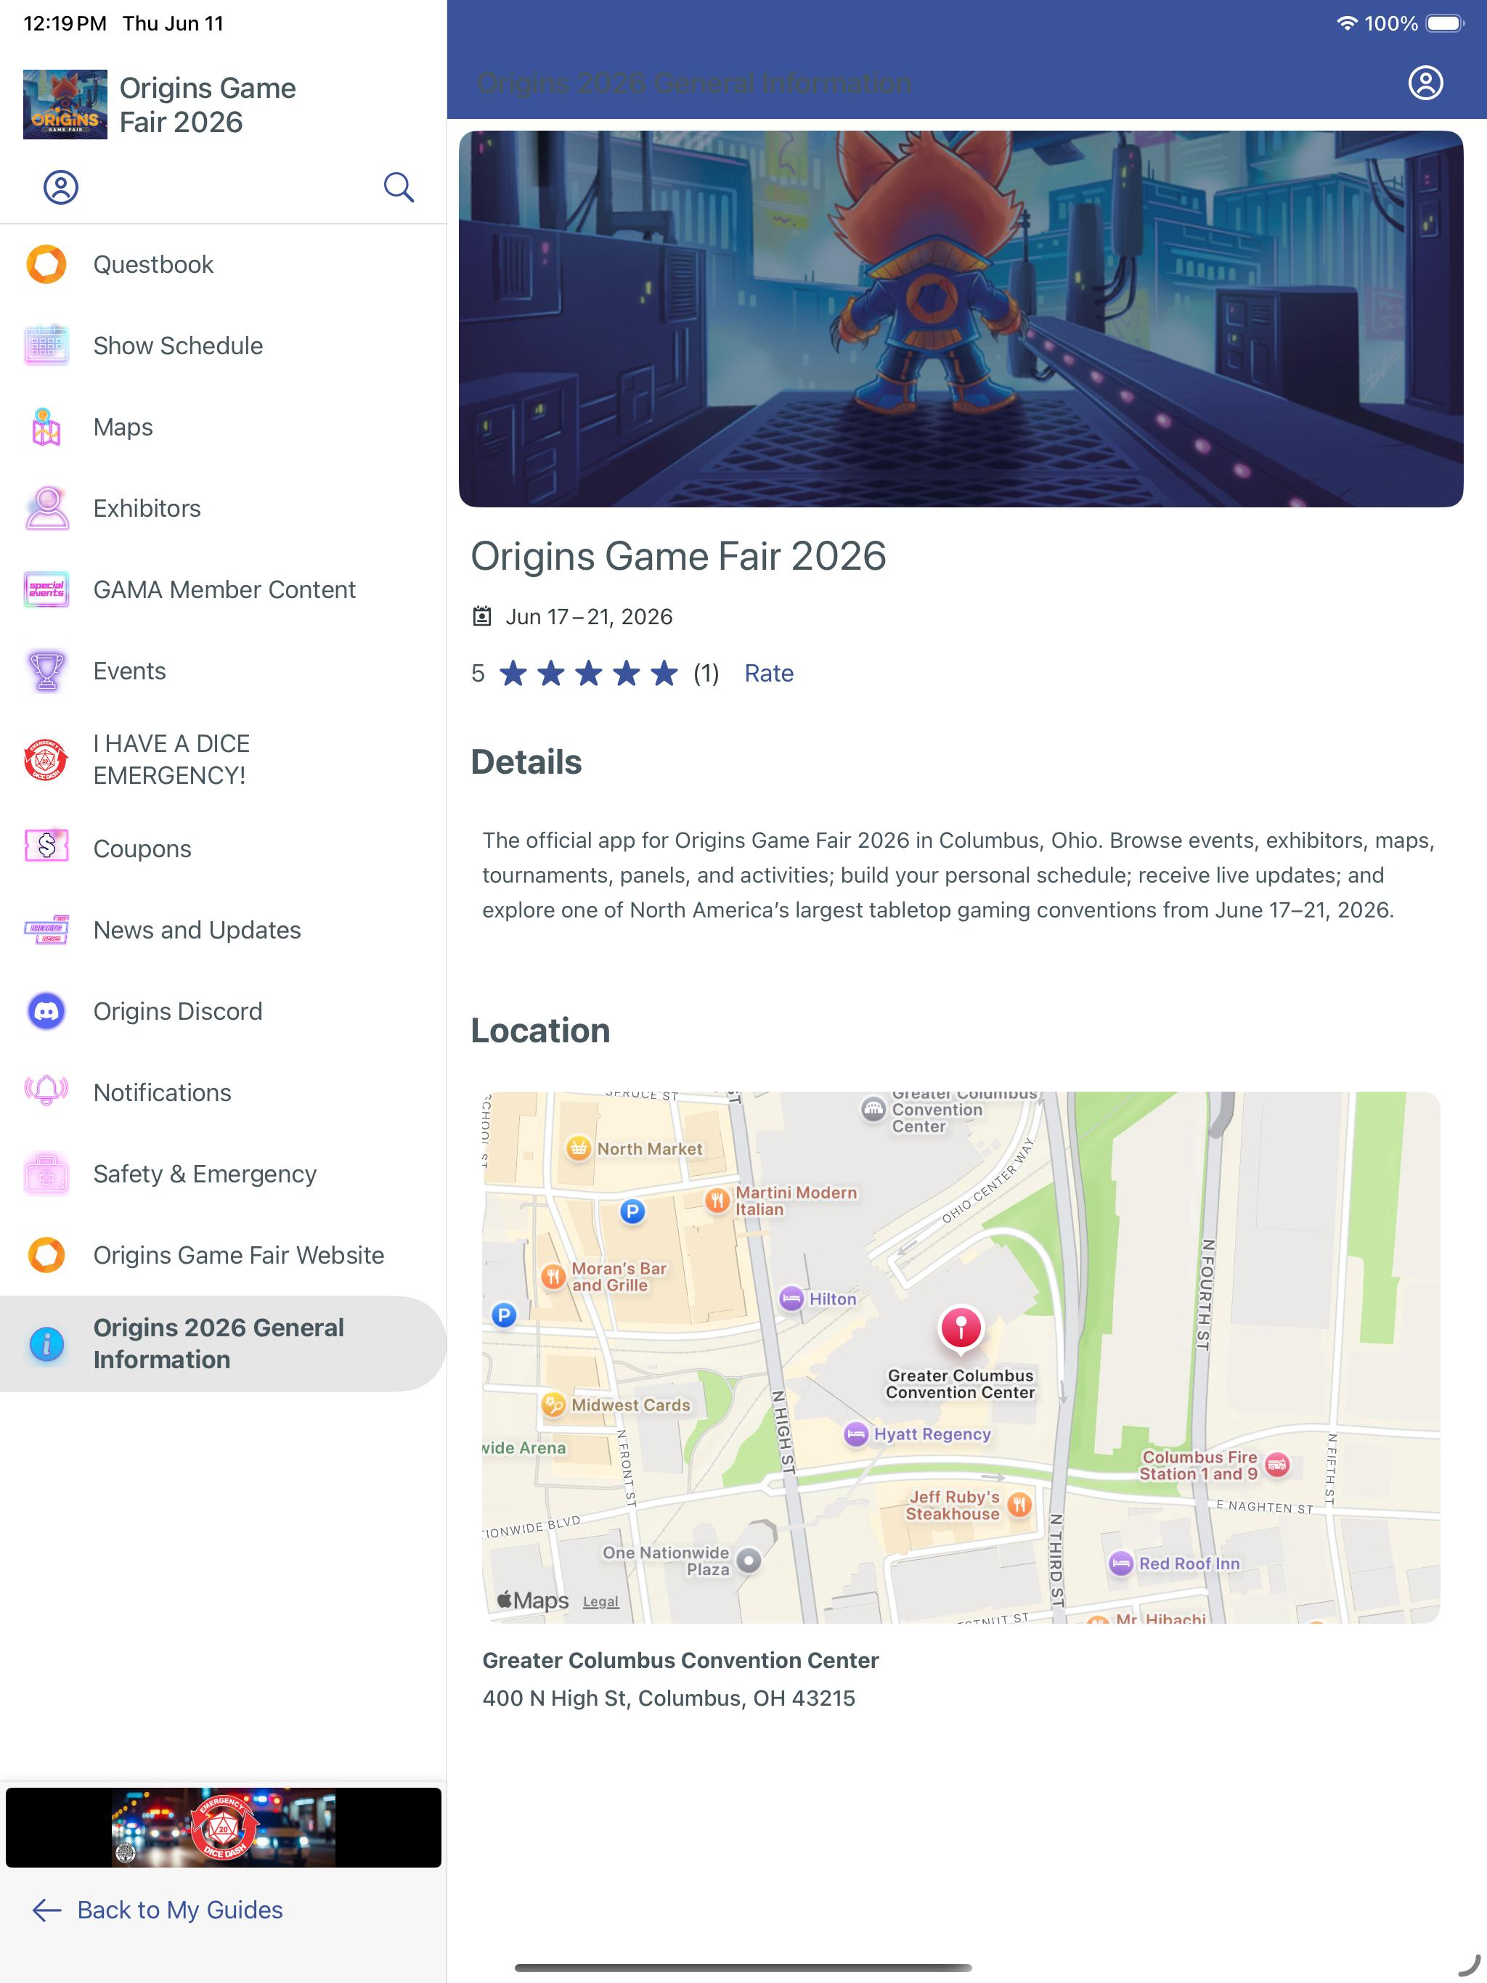Open the Safety & Emergency kit icon
This screenshot has height=1983, width=1487.
[46, 1174]
